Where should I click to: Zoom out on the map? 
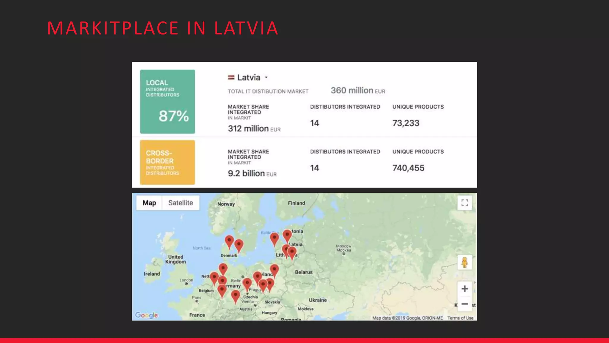tap(464, 304)
